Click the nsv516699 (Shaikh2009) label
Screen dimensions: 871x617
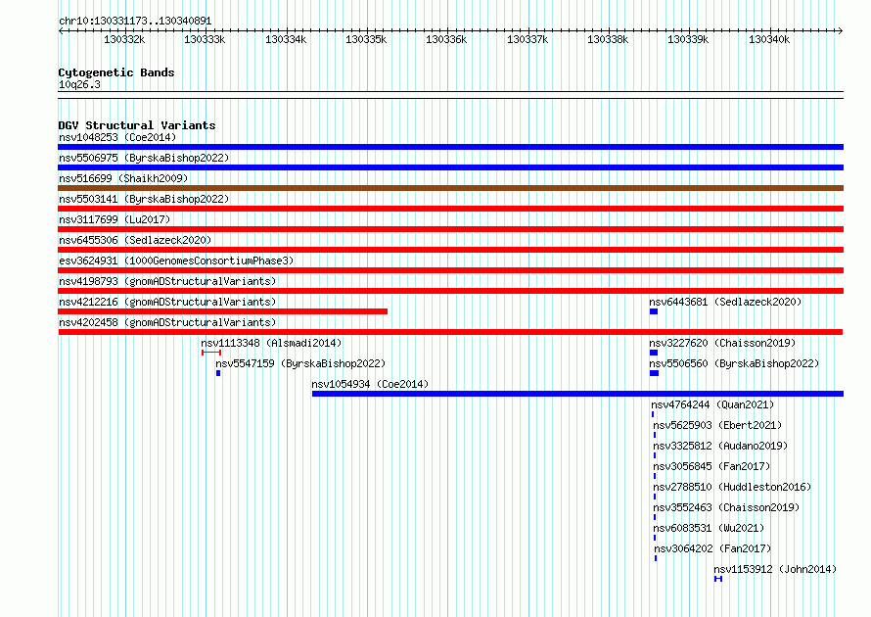123,178
